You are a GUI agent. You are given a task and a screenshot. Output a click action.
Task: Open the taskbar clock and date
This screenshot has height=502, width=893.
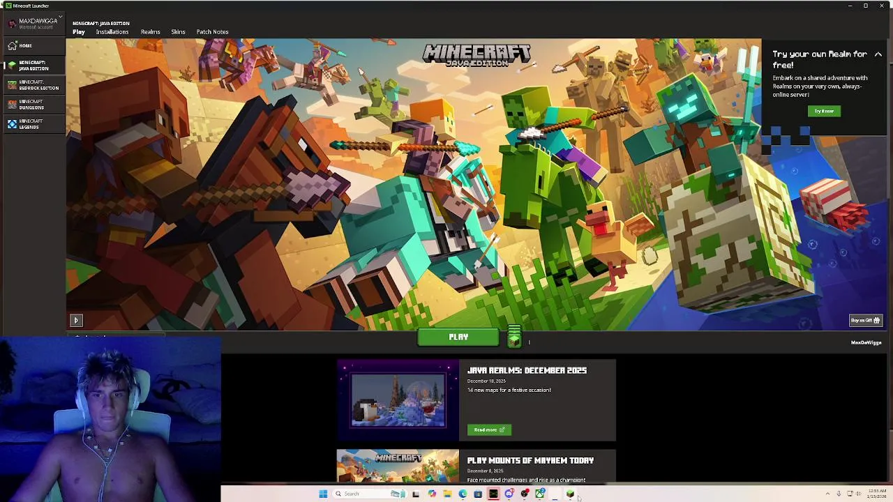[x=877, y=494]
